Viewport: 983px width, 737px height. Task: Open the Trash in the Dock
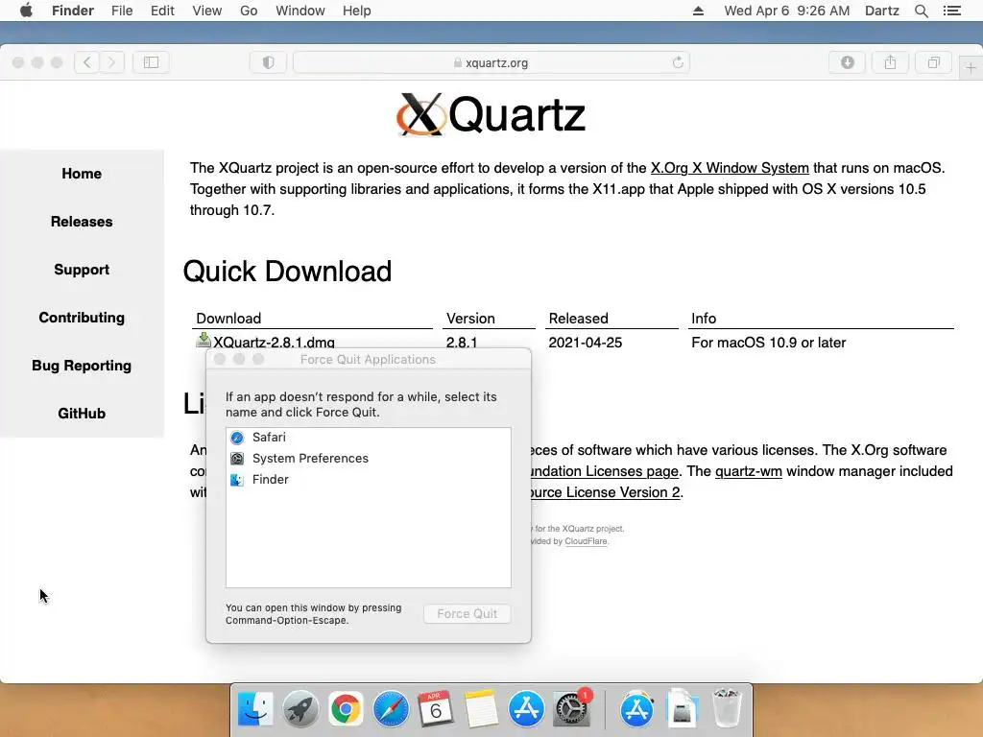click(x=728, y=709)
